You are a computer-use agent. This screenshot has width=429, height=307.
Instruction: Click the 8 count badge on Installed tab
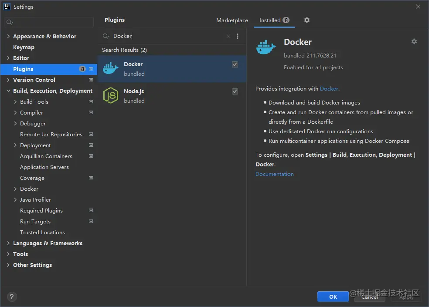286,20
